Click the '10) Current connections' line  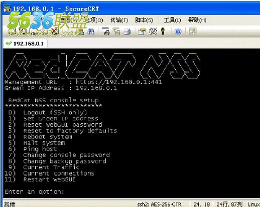click(x=50, y=173)
